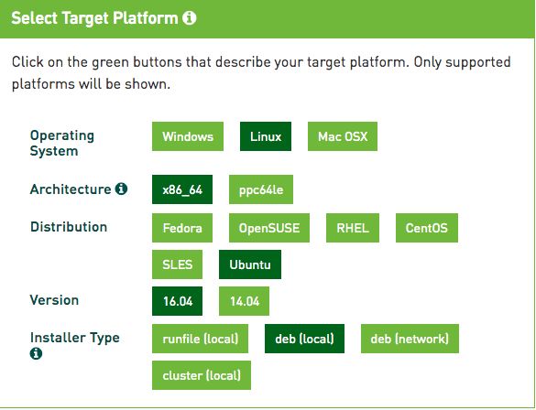Choose runfile (local) installer type
This screenshot has width=536, height=410.
coord(200,339)
